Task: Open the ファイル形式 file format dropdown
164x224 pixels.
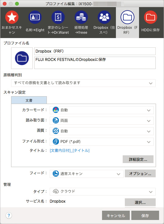Action: click(102, 142)
